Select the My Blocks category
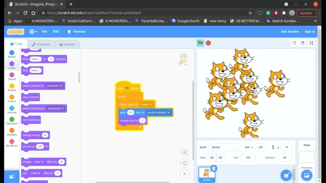 [x=12, y=143]
